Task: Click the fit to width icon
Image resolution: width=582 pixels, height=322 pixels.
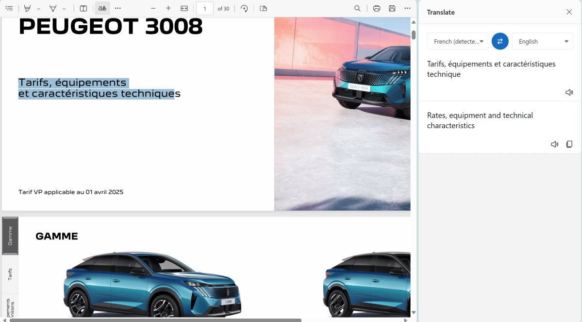Action: click(x=184, y=8)
